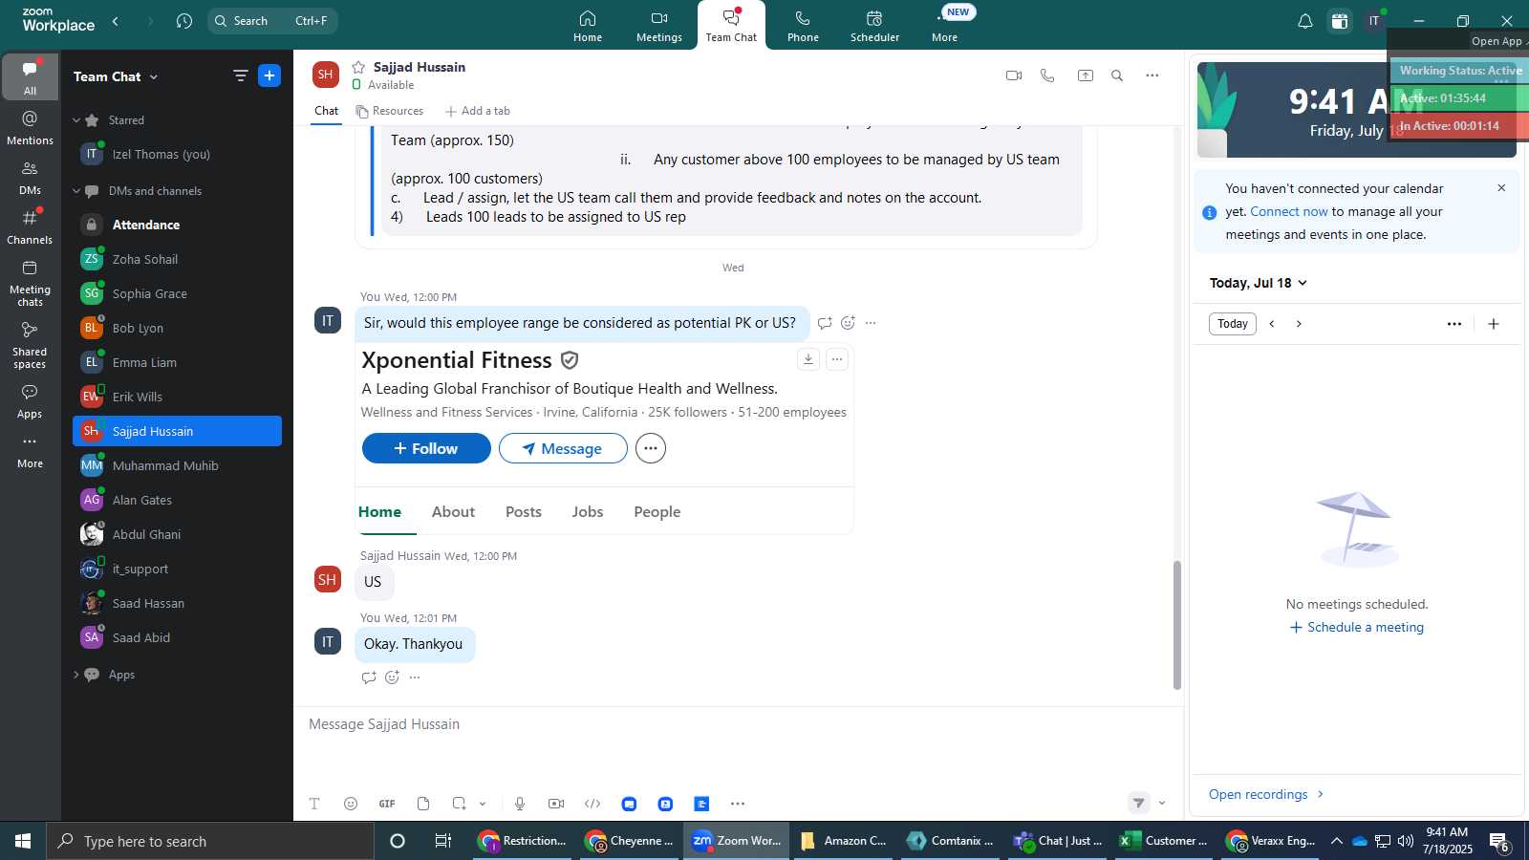Open chat with Zoha Sohail
Screen dimensions: 1529x860
177,259
